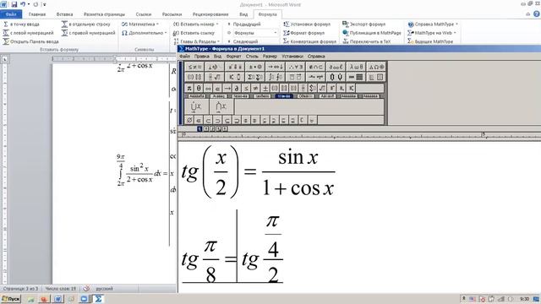Viewport: 541px width, 304px height.
Task: Expand Главы & Разделы dropdown
Action: (x=196, y=41)
